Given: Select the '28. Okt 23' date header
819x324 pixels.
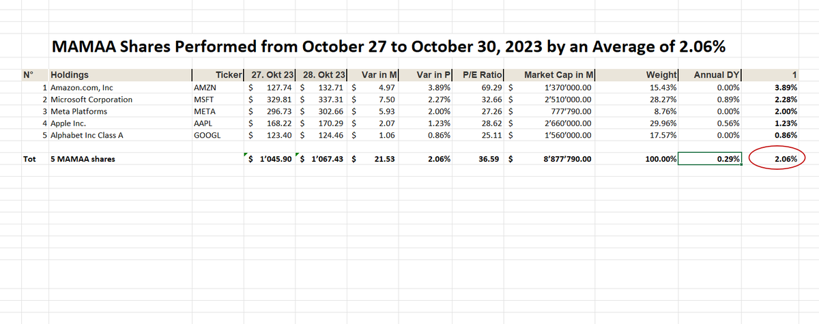Looking at the screenshot, I should pyautogui.click(x=322, y=75).
